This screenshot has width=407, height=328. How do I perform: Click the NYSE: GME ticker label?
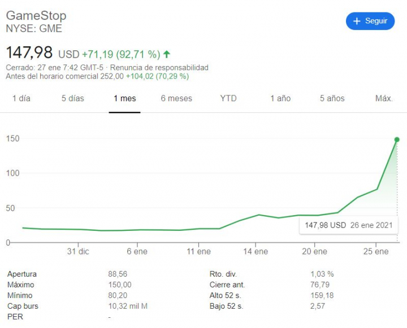[34, 28]
